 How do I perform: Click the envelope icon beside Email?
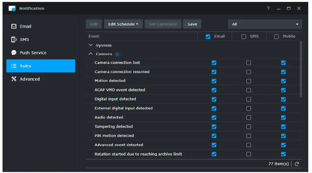click(14, 26)
